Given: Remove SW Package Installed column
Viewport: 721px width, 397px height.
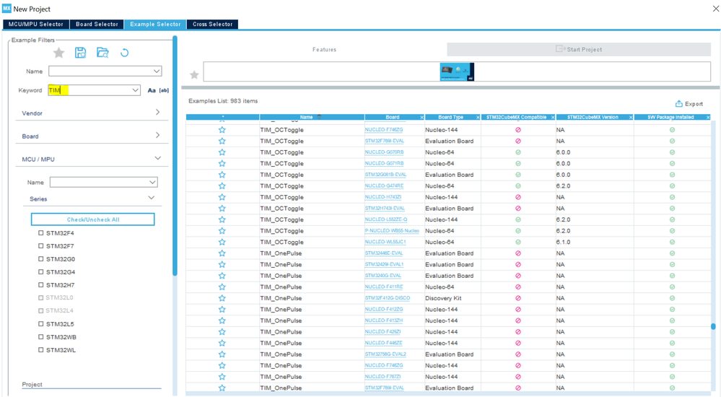Looking at the screenshot, I should pos(708,118).
